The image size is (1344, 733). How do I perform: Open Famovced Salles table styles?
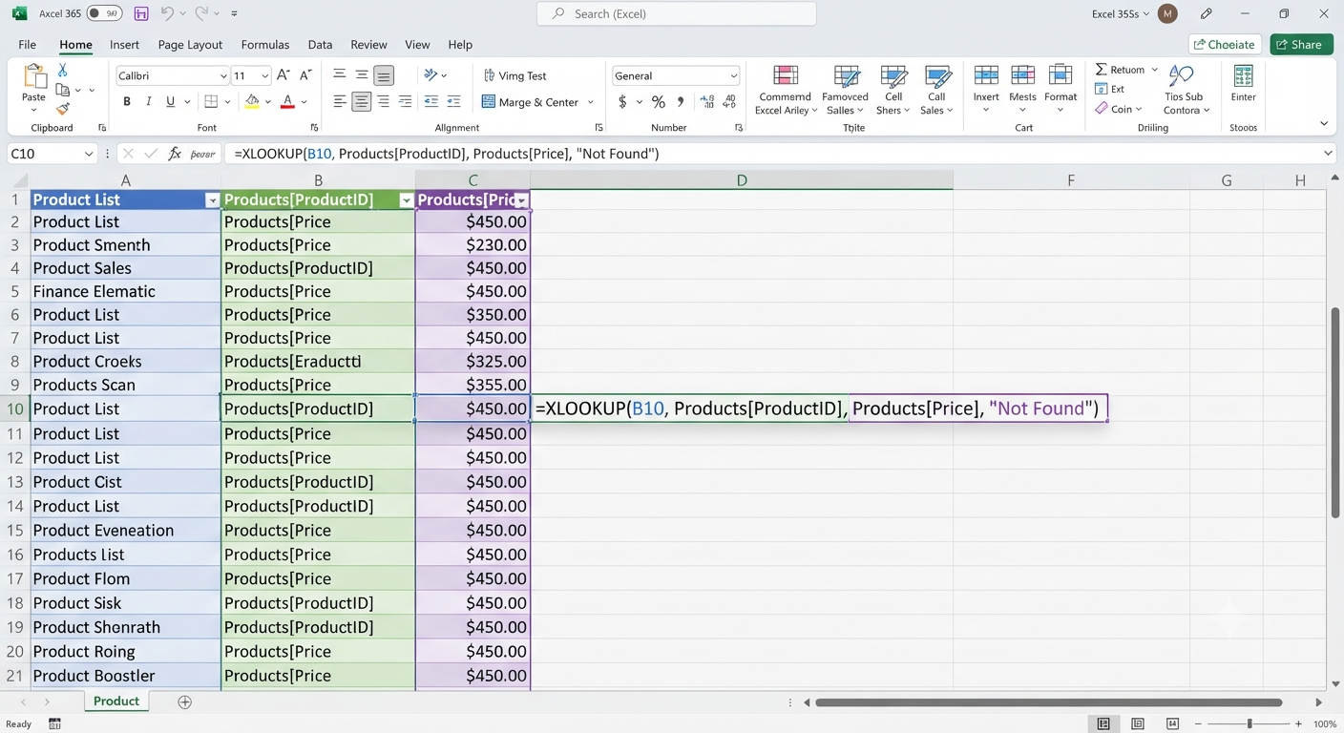tap(846, 91)
